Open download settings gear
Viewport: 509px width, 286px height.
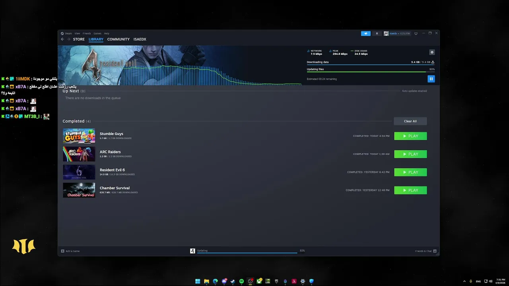(432, 52)
